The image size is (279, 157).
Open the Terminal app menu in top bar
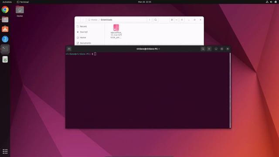(x=23, y=2)
